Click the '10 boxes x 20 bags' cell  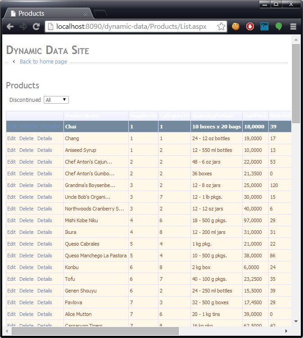217,127
